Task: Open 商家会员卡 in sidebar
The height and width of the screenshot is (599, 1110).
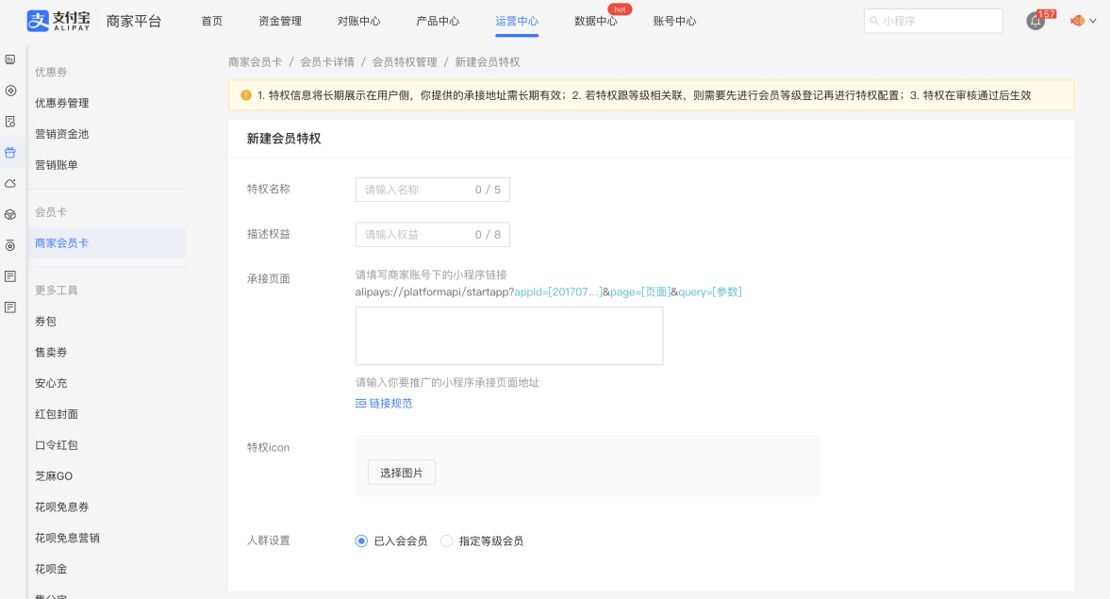Action: pos(107,242)
